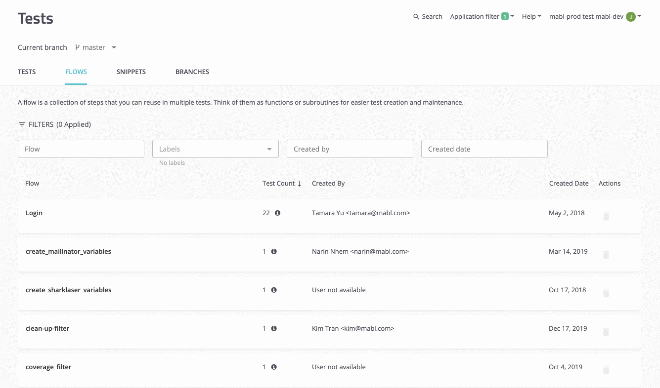Viewport: 660px width, 388px height.
Task: Click Kim Tran <kim@mabl.com> cell
Action: coord(353,329)
